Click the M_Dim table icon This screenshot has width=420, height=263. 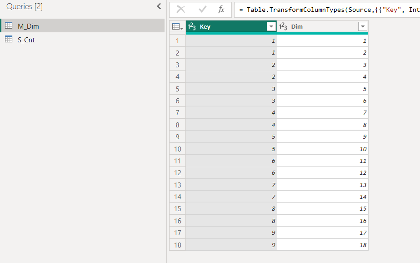point(9,26)
